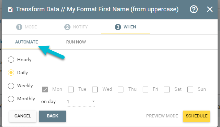The height and width of the screenshot is (127, 220).
Task: Toggle the Mon checkbox
Action: 45,89
